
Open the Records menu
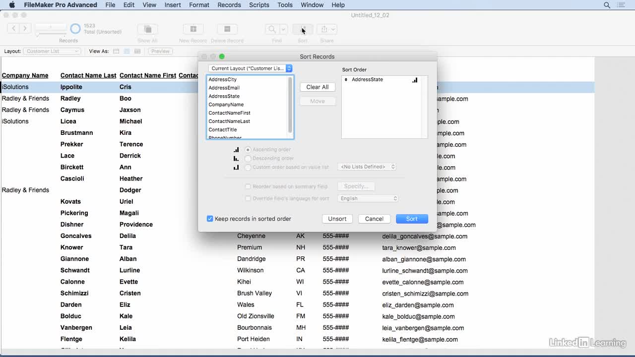click(229, 5)
